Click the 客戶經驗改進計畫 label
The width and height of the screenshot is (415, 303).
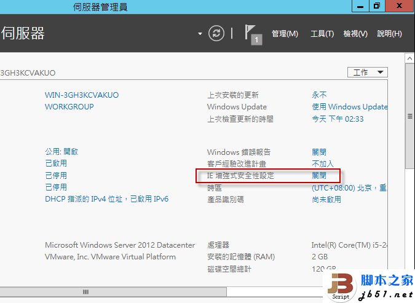[236, 164]
